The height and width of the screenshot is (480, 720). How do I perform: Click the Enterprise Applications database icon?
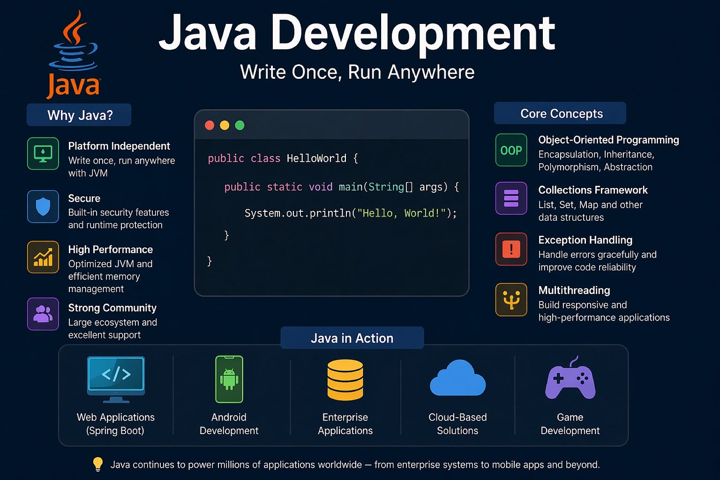tap(345, 380)
